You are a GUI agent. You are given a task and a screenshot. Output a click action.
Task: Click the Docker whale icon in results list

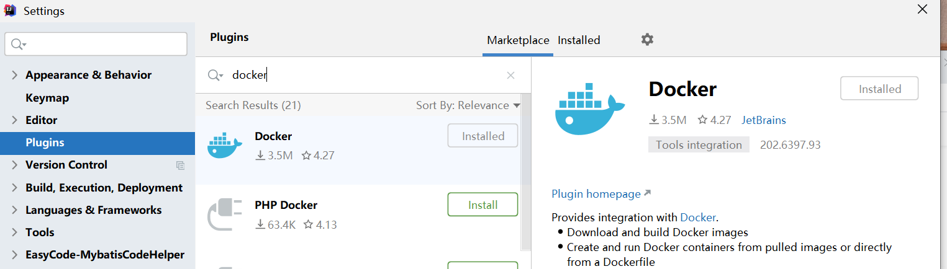tap(225, 146)
